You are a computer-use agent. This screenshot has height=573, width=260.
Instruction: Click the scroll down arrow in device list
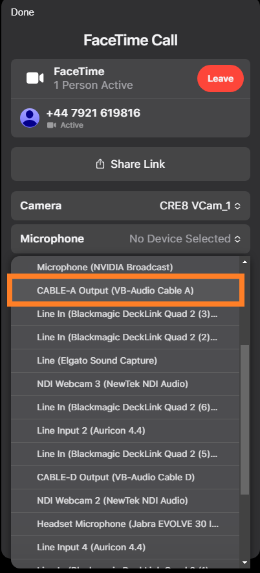244,562
